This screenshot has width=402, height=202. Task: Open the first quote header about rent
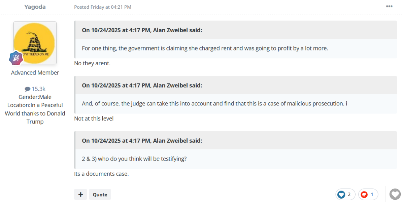coord(142,30)
